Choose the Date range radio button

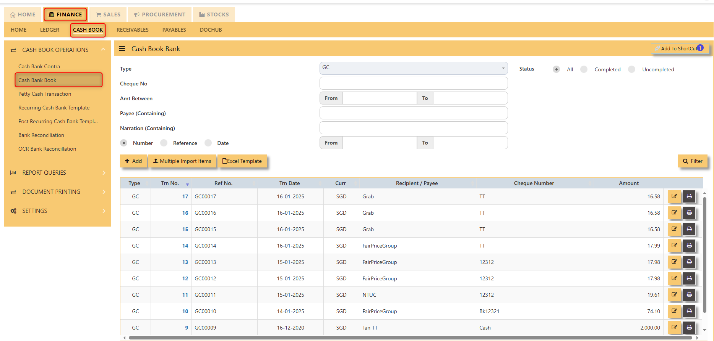(208, 143)
